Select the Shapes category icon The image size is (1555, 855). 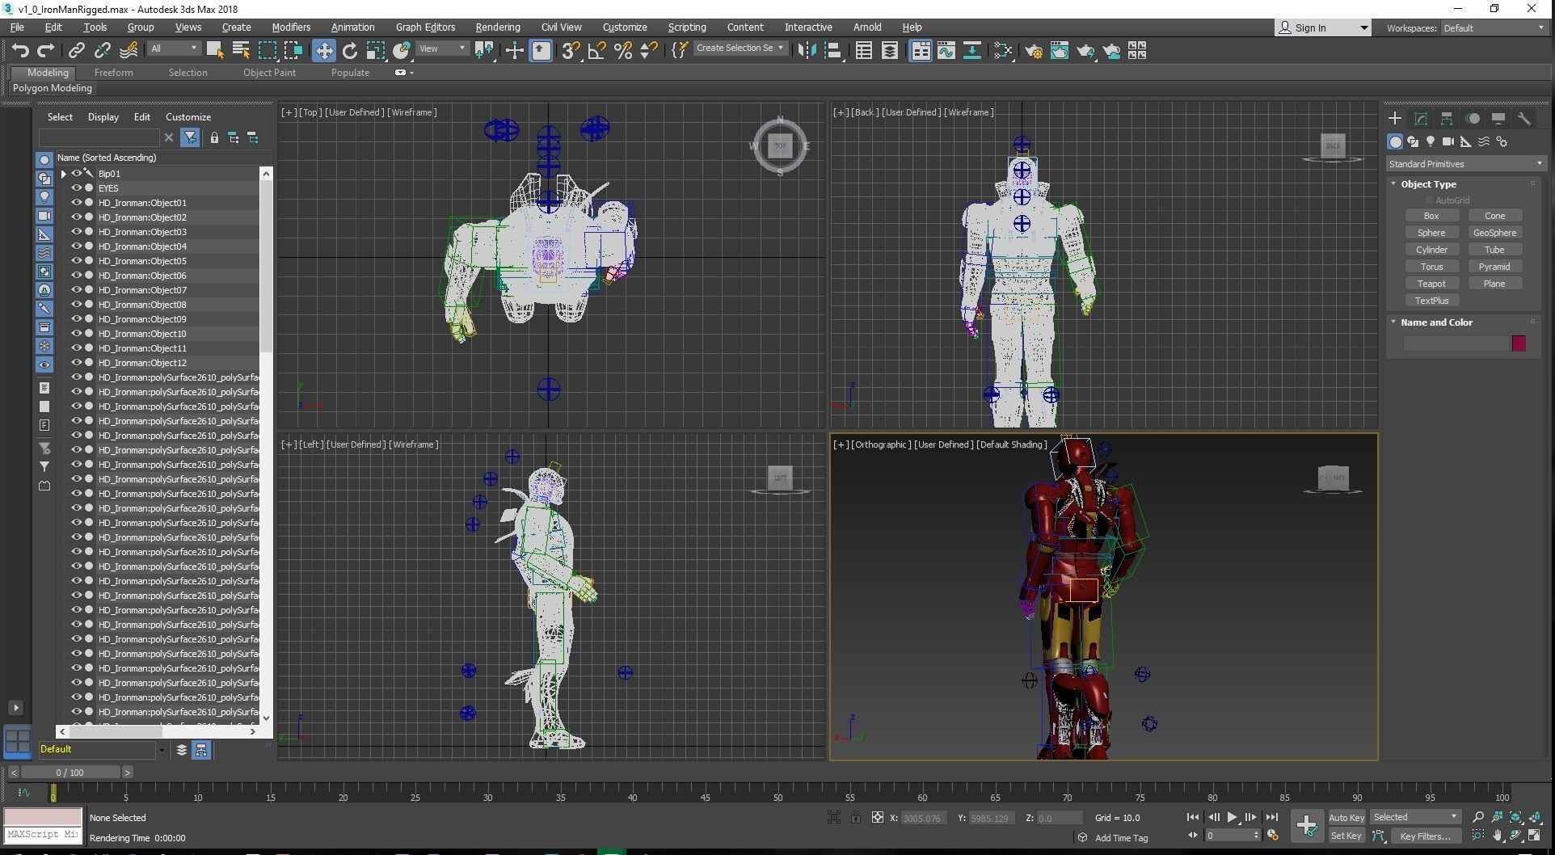[x=1413, y=141]
